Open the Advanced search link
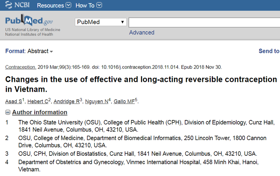This screenshot has height=176, width=280. (x=142, y=33)
